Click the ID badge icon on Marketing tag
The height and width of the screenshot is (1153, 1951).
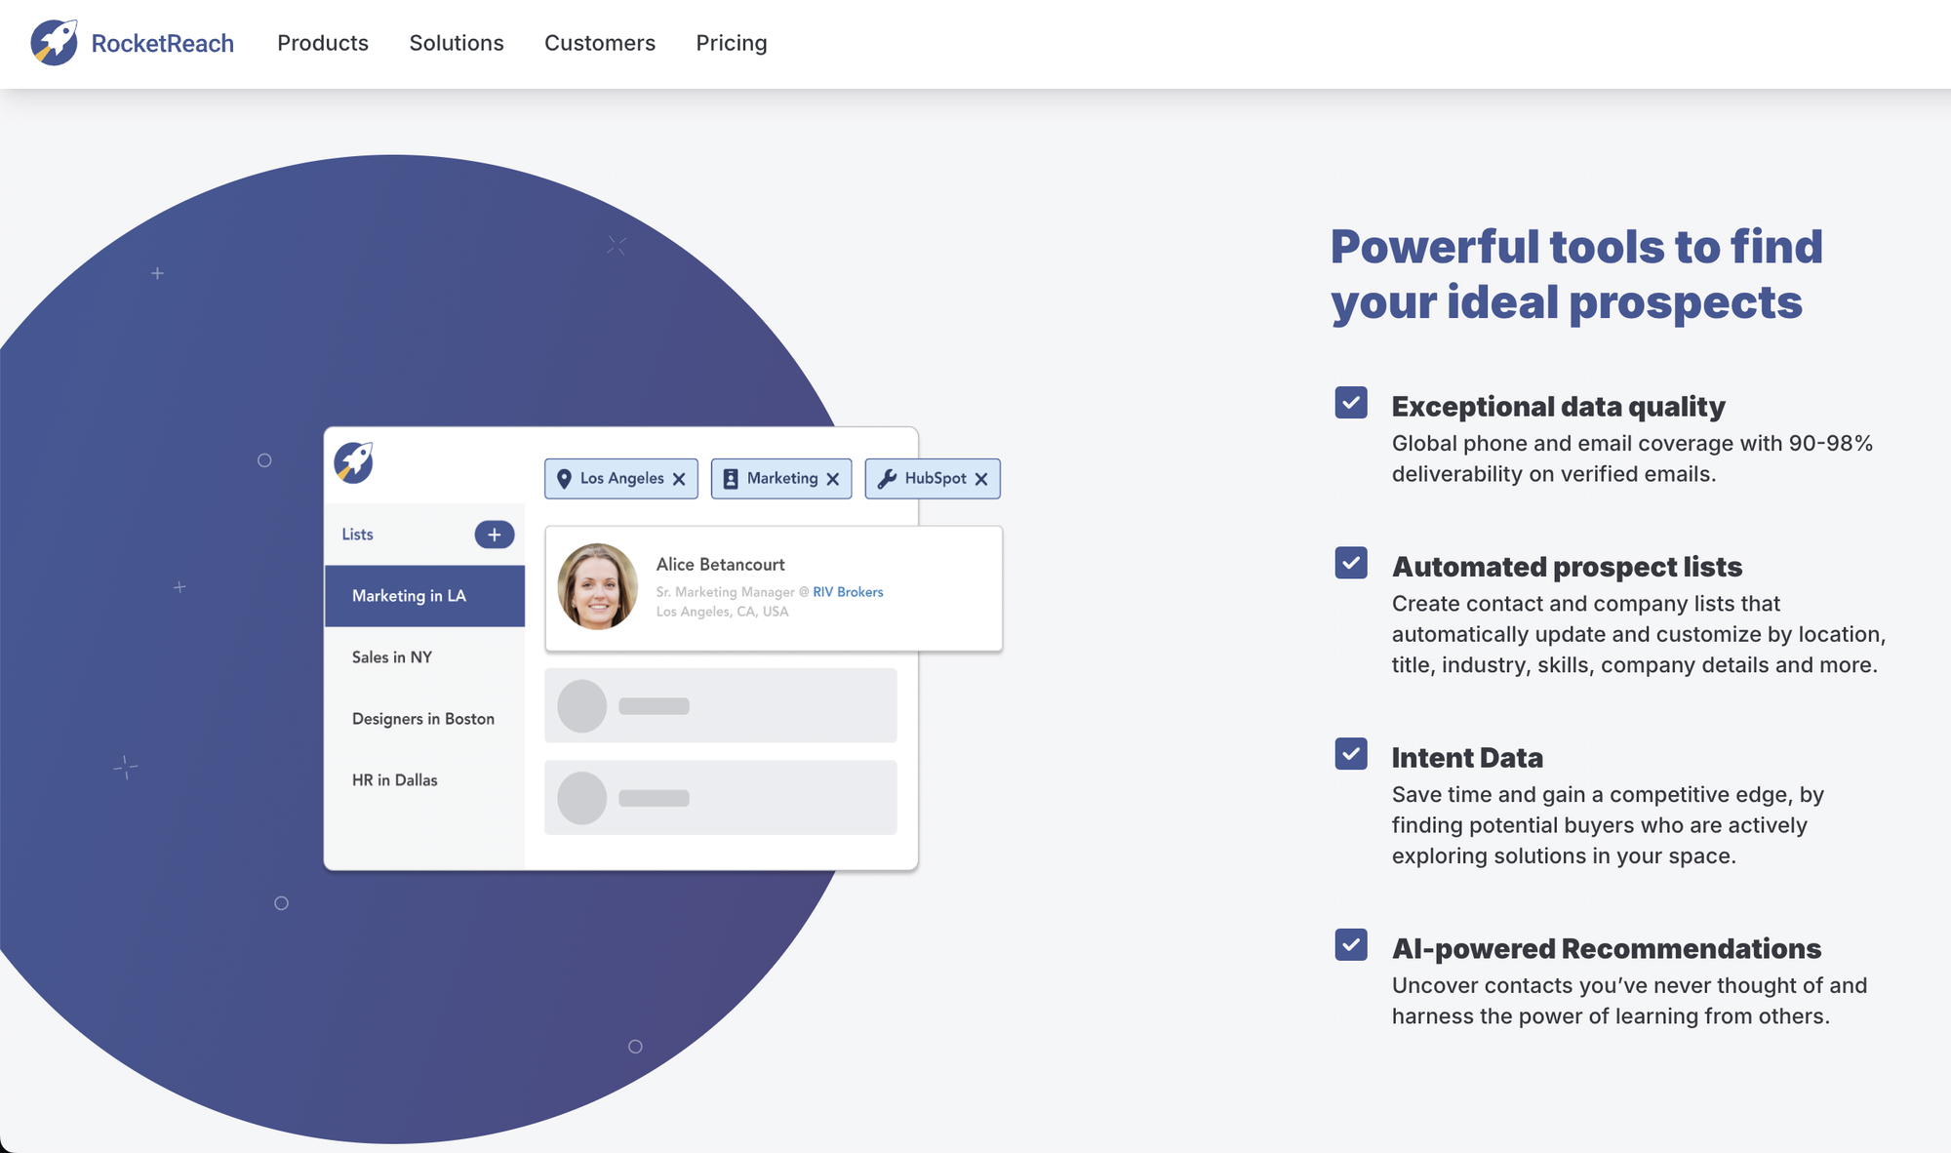click(731, 479)
